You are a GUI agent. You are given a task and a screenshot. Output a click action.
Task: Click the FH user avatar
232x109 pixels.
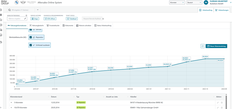pyautogui.click(x=206, y=3)
